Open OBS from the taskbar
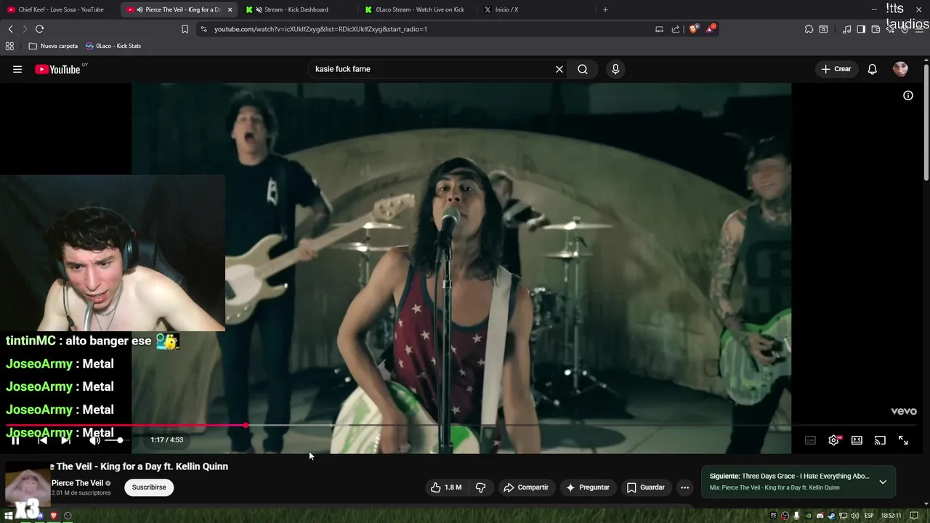 point(68,516)
